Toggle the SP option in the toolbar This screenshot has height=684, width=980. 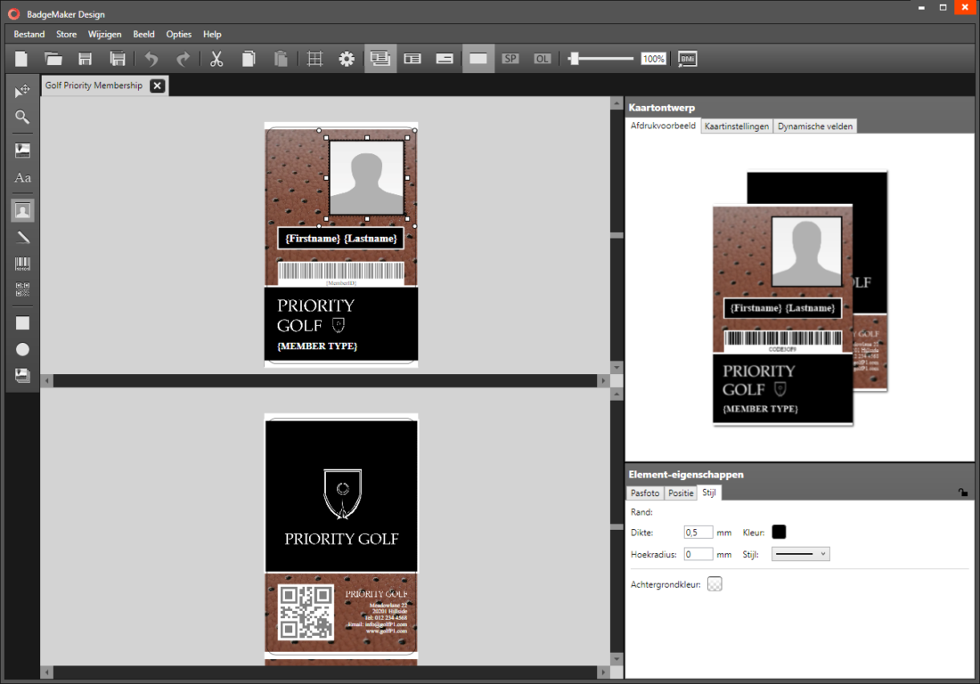(510, 58)
